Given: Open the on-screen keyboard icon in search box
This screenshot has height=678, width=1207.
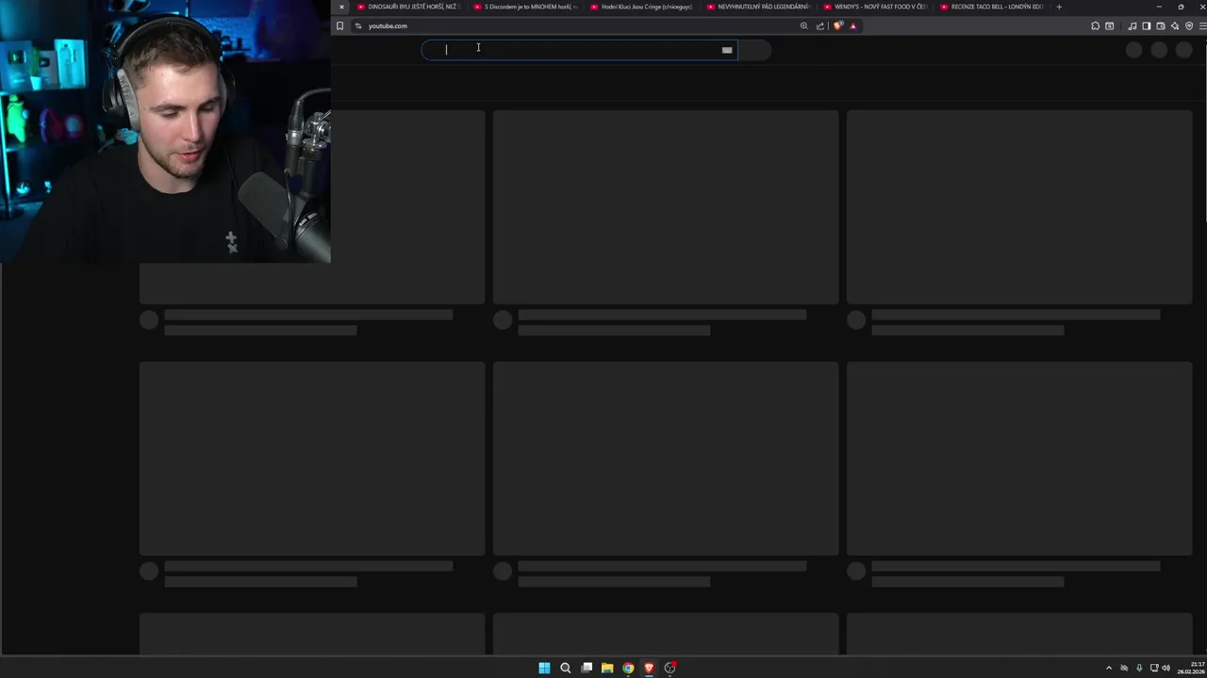Looking at the screenshot, I should coord(727,50).
